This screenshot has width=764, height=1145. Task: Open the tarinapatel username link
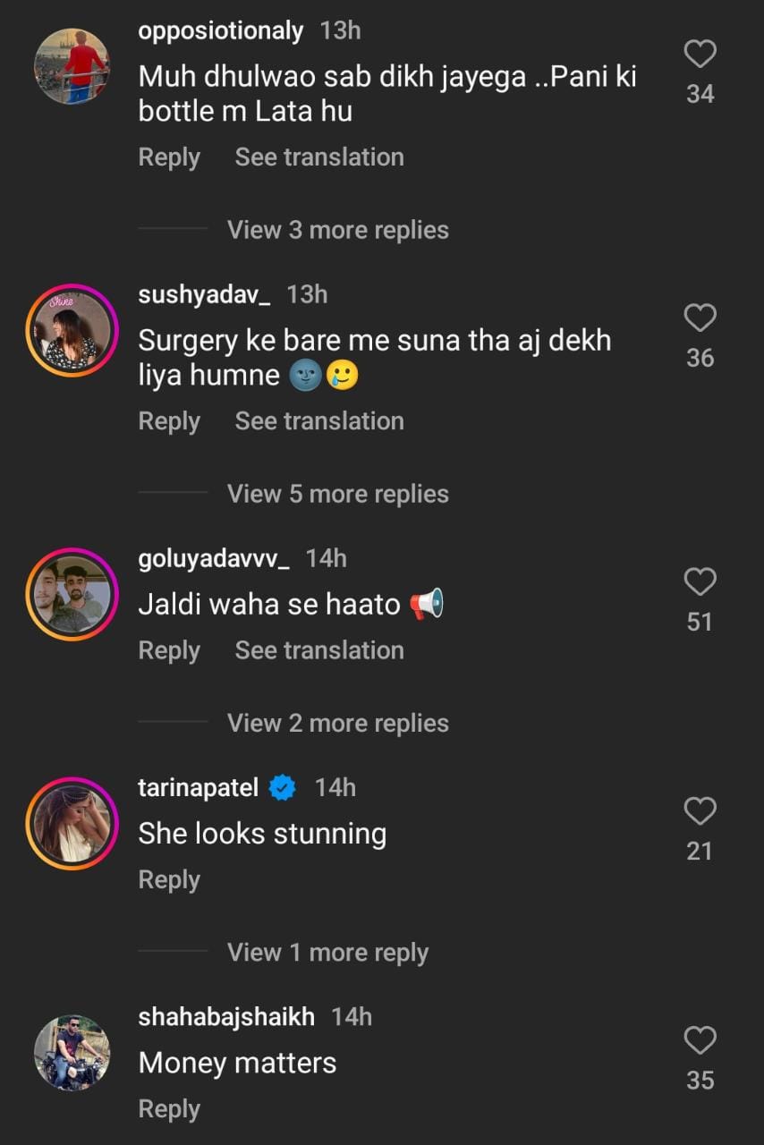click(x=198, y=788)
